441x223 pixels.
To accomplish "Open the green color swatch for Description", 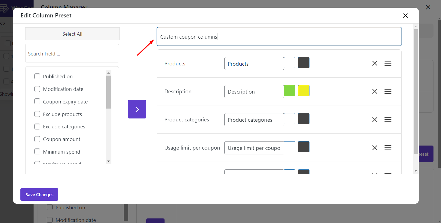I will [x=289, y=91].
